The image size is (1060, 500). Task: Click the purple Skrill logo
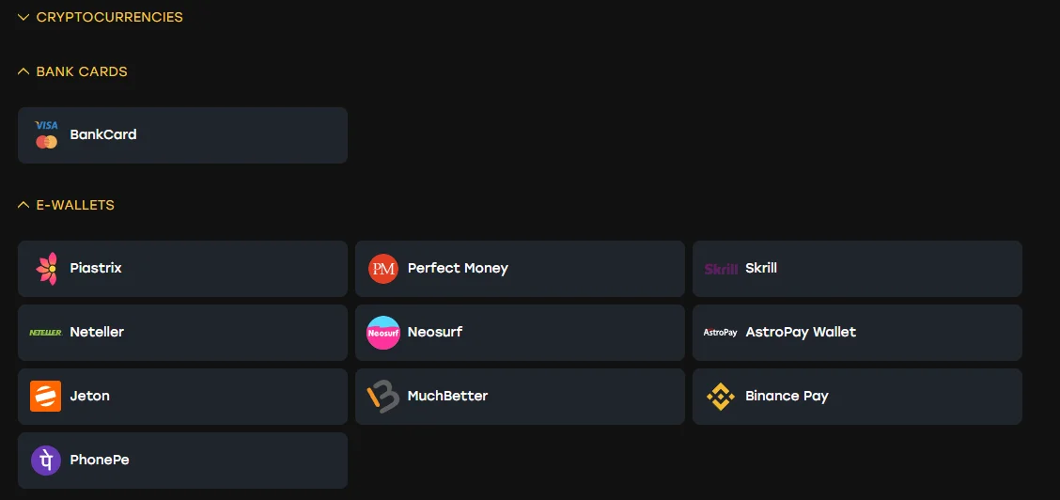722,269
